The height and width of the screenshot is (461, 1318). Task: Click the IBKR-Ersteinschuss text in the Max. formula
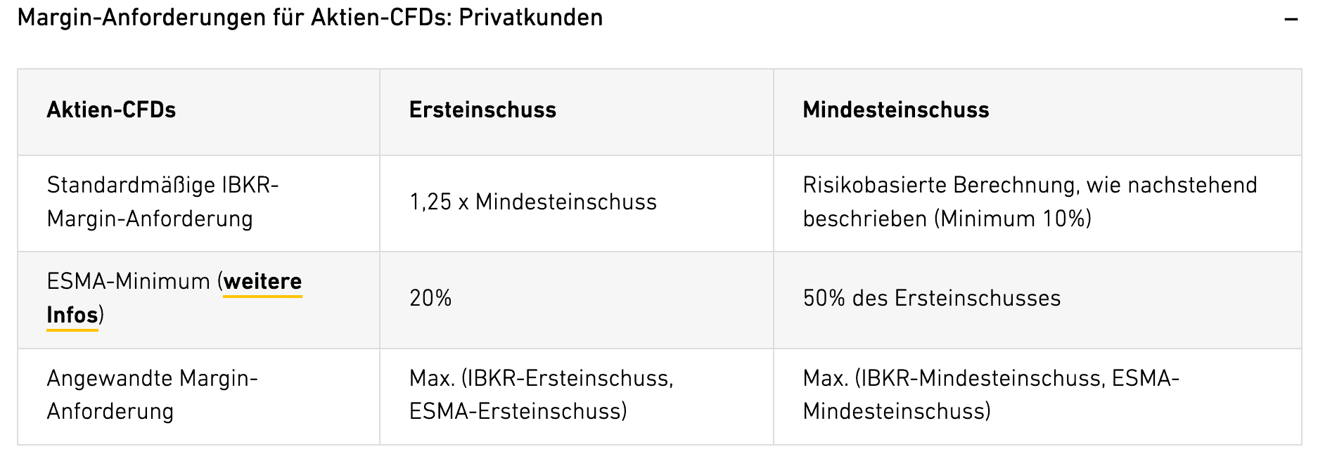pos(564,379)
